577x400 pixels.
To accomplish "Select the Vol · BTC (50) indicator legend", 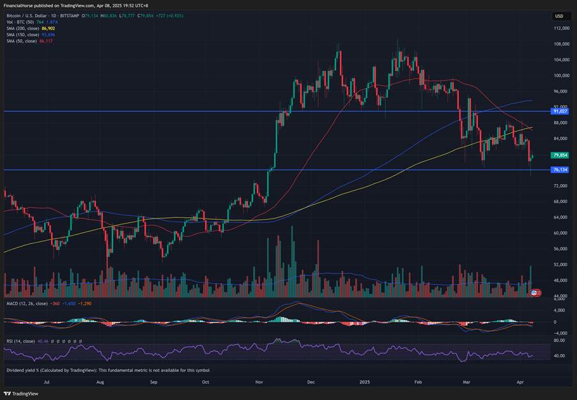I will click(20, 22).
